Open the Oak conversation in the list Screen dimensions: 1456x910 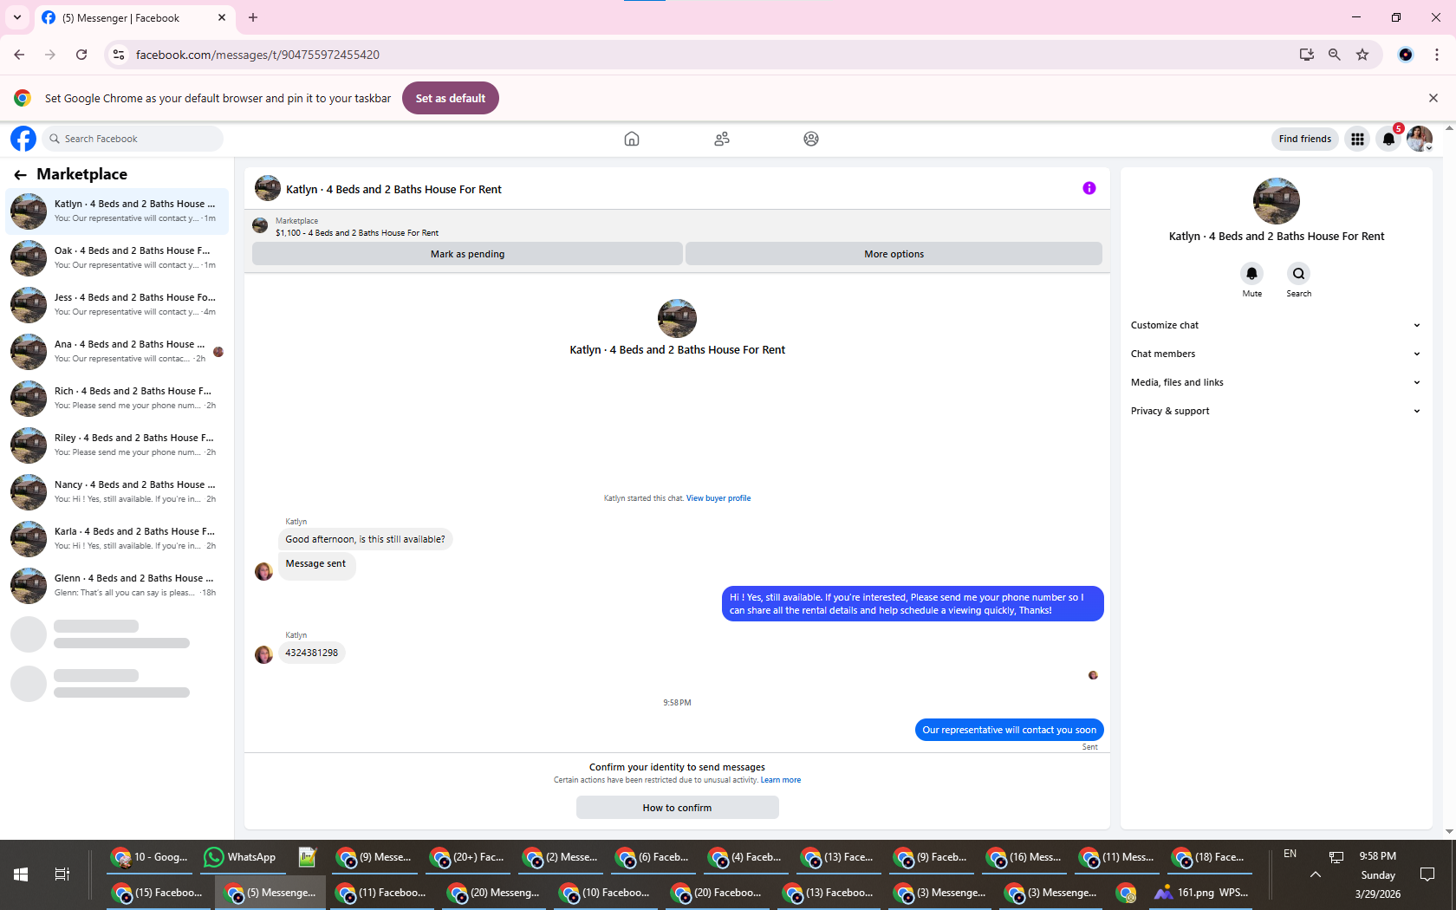[x=117, y=258]
